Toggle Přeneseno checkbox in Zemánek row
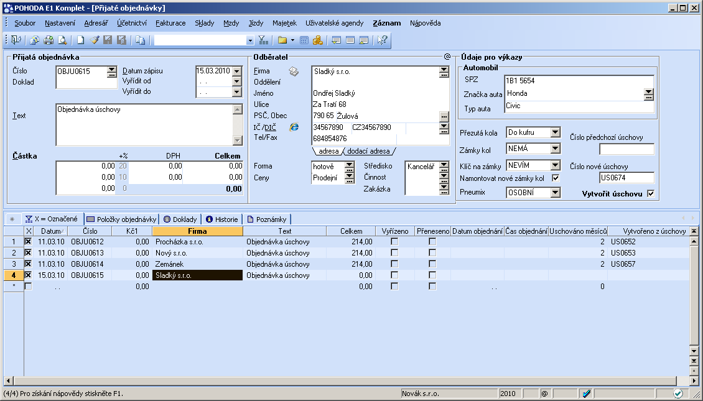Image resolution: width=703 pixels, height=401 pixels. [x=432, y=264]
